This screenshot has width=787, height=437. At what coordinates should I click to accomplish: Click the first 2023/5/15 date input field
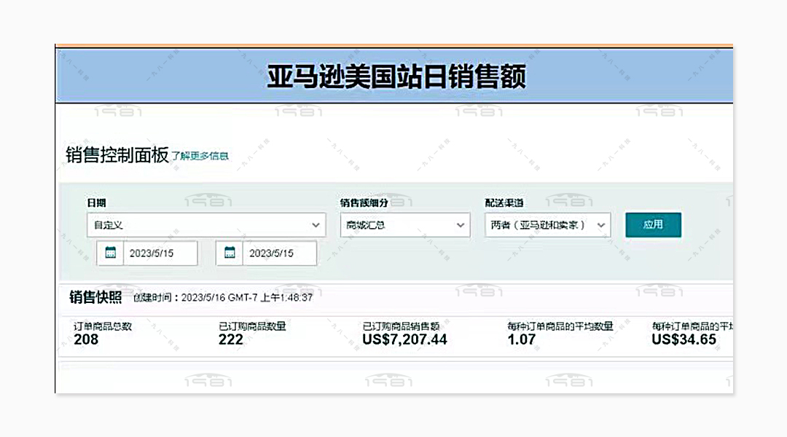pos(160,253)
